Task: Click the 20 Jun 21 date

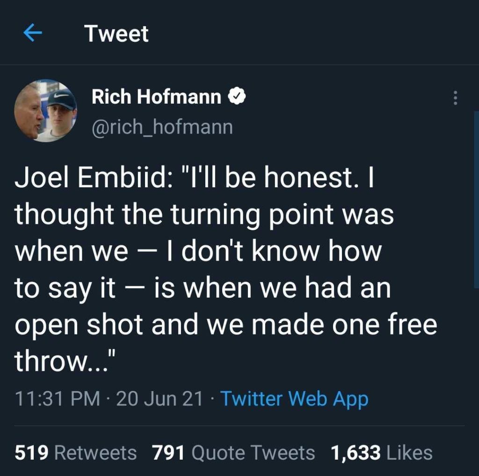Action: pyautogui.click(x=159, y=399)
